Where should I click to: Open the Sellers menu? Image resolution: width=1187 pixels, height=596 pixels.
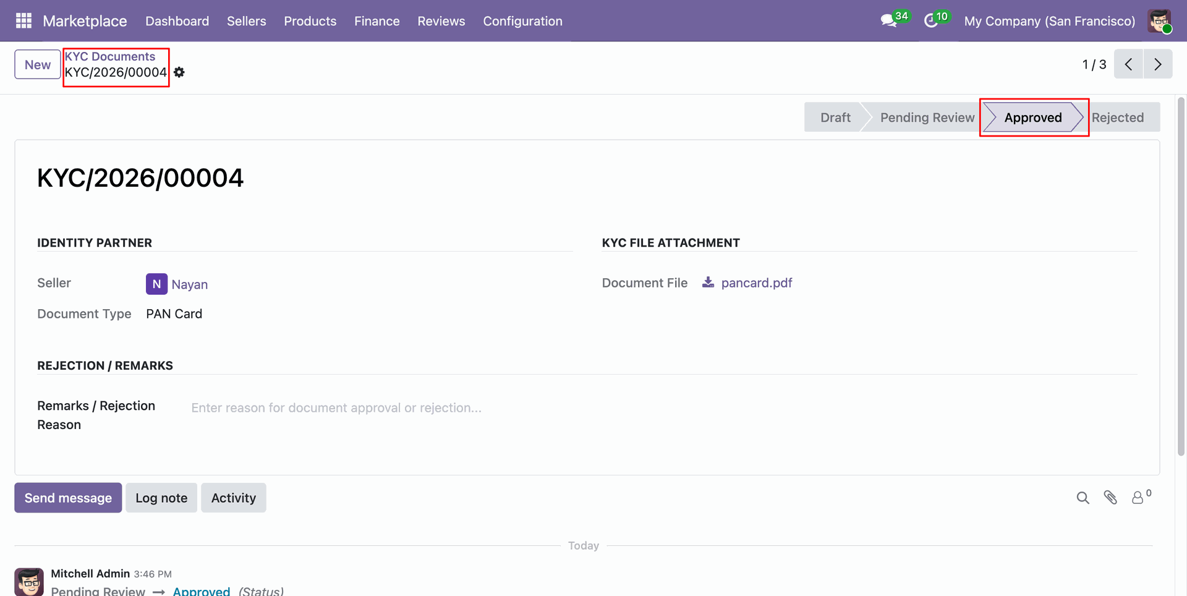(246, 21)
